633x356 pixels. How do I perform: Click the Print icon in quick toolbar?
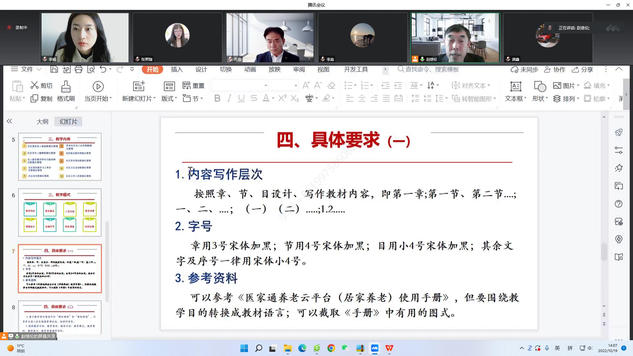pyautogui.click(x=78, y=69)
